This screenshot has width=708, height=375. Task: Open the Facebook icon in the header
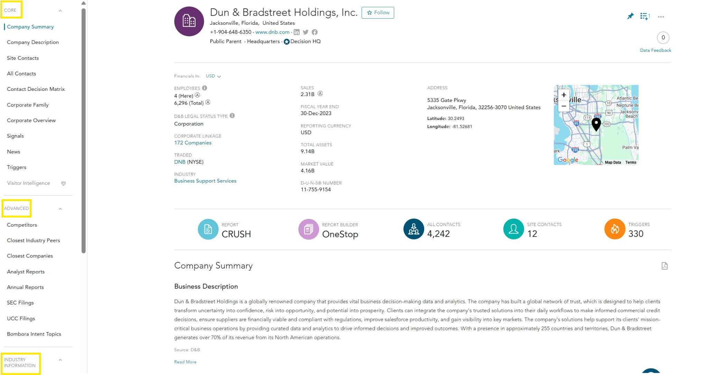point(315,32)
